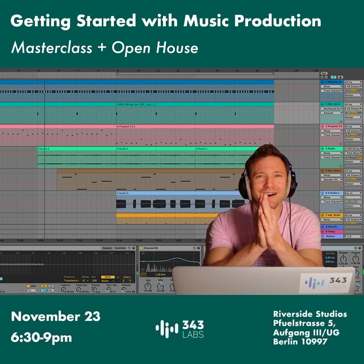Jump to the next locator arrow

tap(326, 77)
